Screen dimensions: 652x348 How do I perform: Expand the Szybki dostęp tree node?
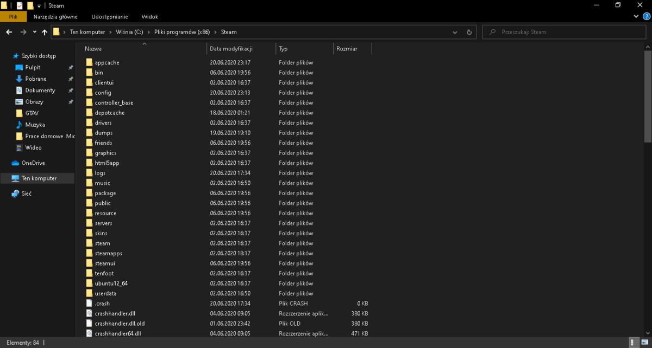8,56
